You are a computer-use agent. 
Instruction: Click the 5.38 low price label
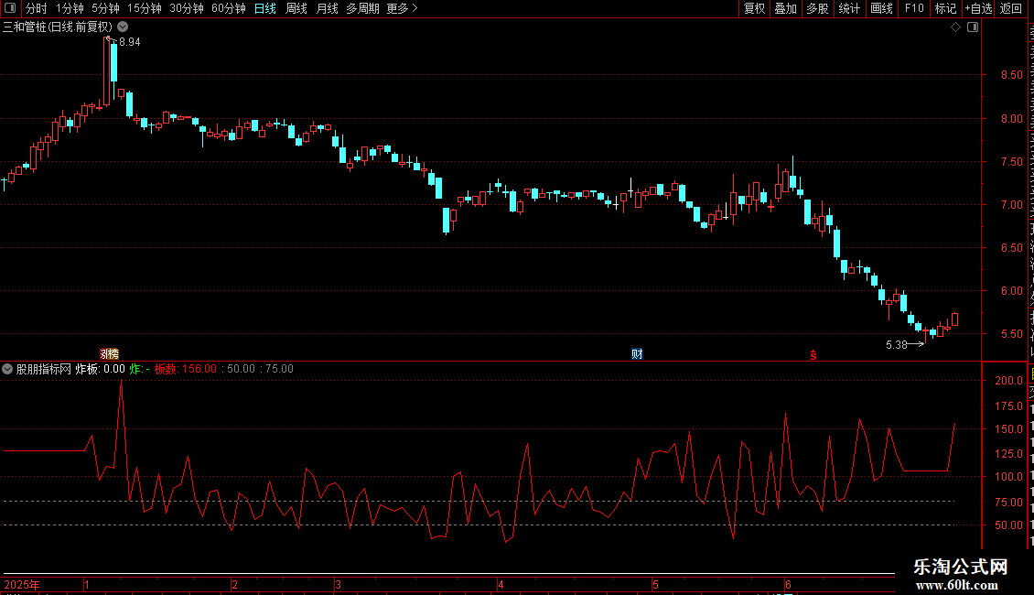896,345
